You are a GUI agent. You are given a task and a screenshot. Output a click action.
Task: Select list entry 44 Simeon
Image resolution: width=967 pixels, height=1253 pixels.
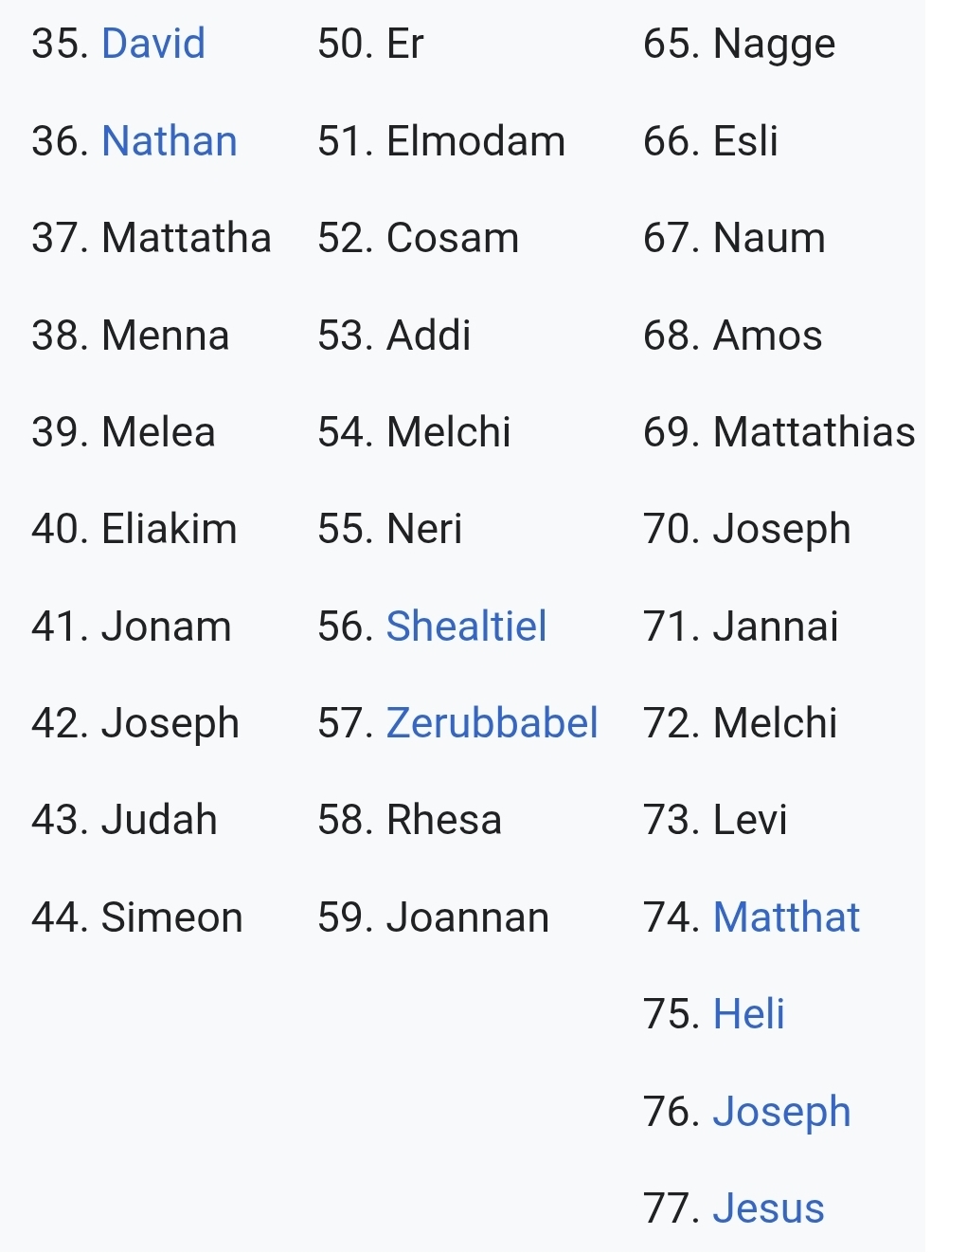(137, 917)
